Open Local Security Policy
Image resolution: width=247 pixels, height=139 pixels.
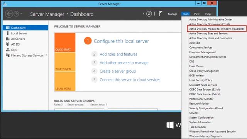tap(201, 80)
